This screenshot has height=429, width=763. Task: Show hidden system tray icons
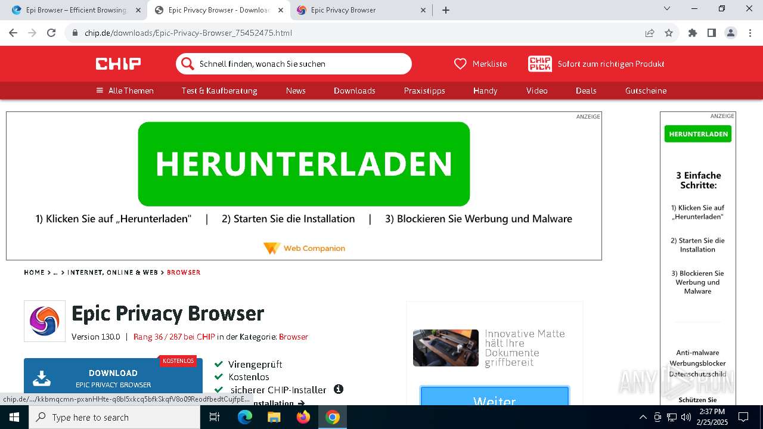[x=643, y=417]
